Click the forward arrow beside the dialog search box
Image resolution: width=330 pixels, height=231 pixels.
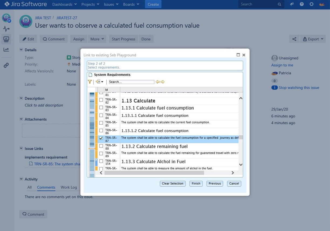[x=162, y=82]
